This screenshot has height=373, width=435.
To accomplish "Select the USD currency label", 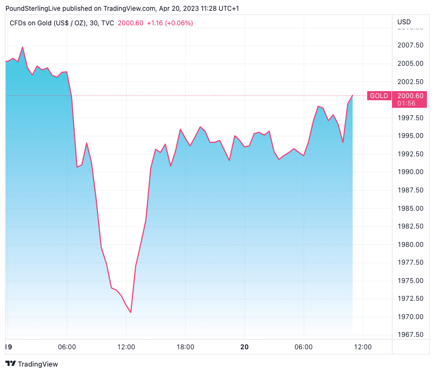I will pos(404,22).
